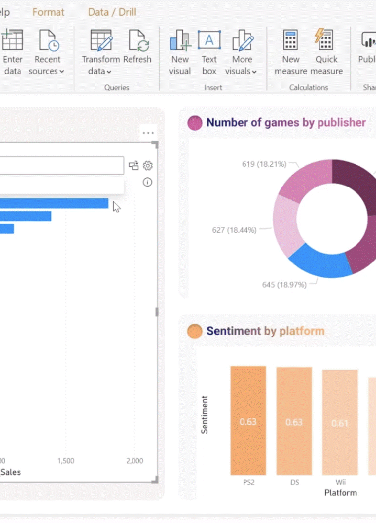Create a New measure
This screenshot has width=376, height=523.
tap(290, 40)
